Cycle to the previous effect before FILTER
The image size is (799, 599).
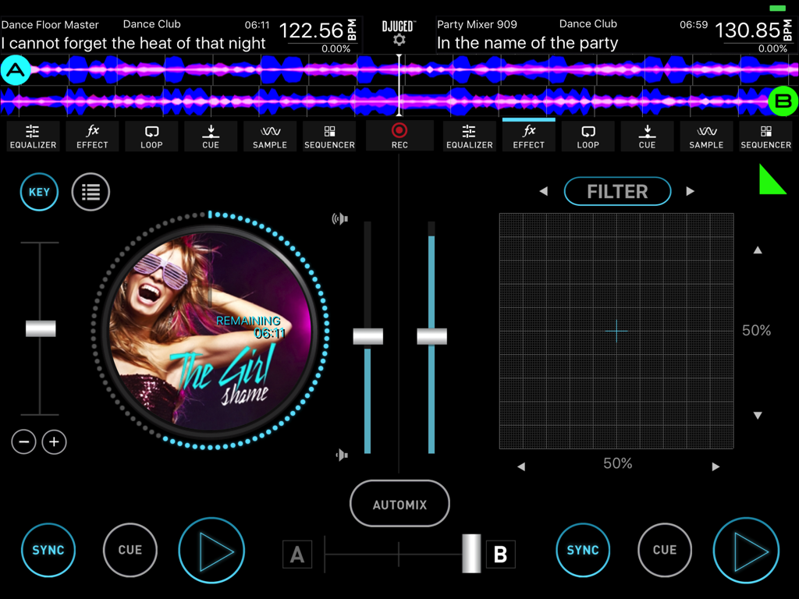tap(544, 191)
